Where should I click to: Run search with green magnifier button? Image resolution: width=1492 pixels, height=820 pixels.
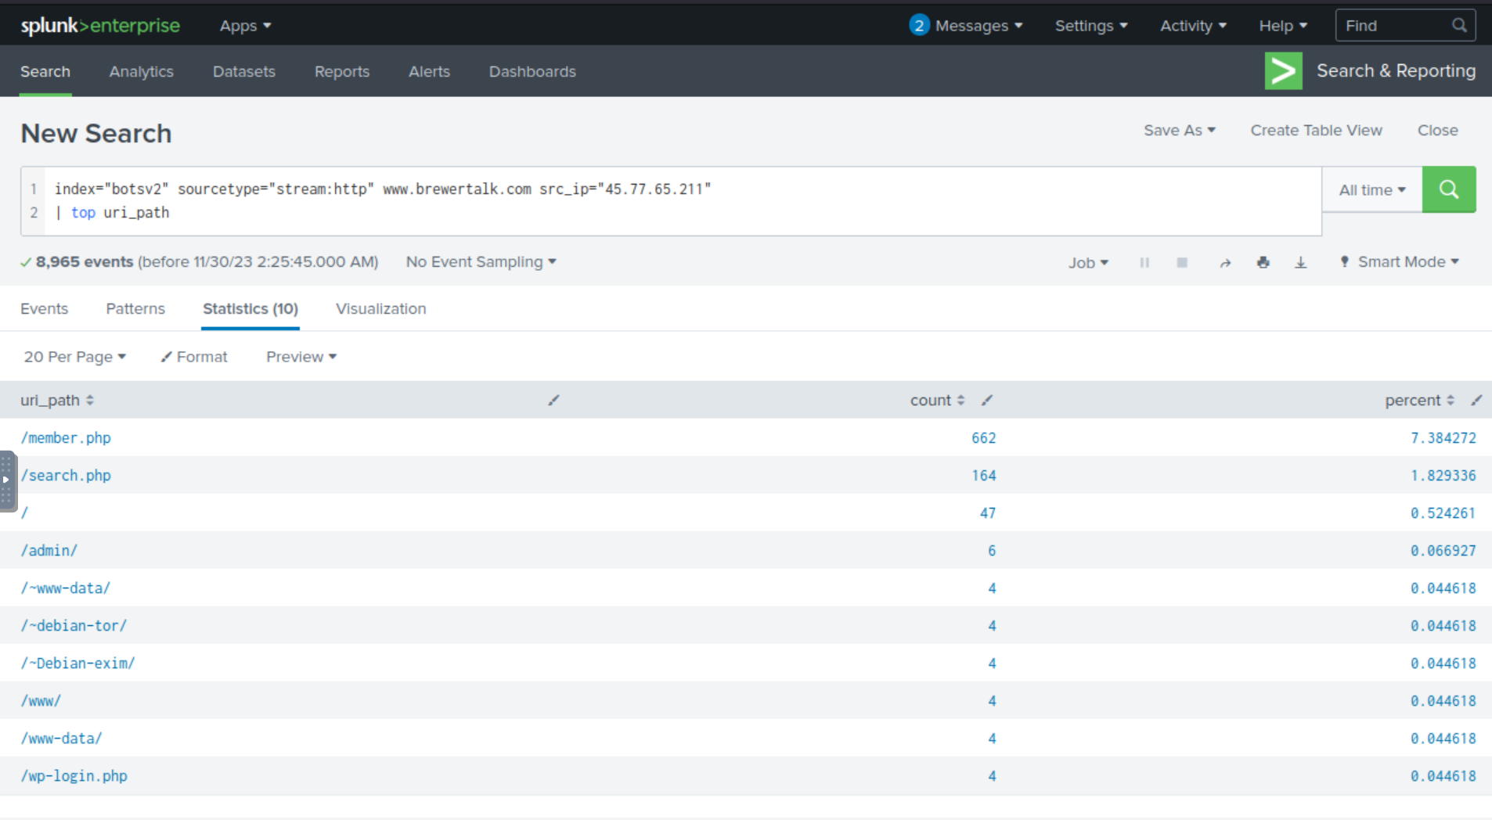click(1449, 189)
